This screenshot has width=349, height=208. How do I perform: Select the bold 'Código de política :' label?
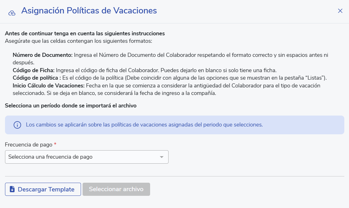click(37, 78)
